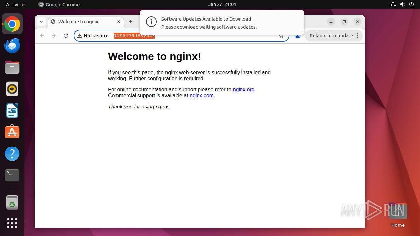Reload the nginx page
This screenshot has height=236, width=420.
(x=66, y=36)
